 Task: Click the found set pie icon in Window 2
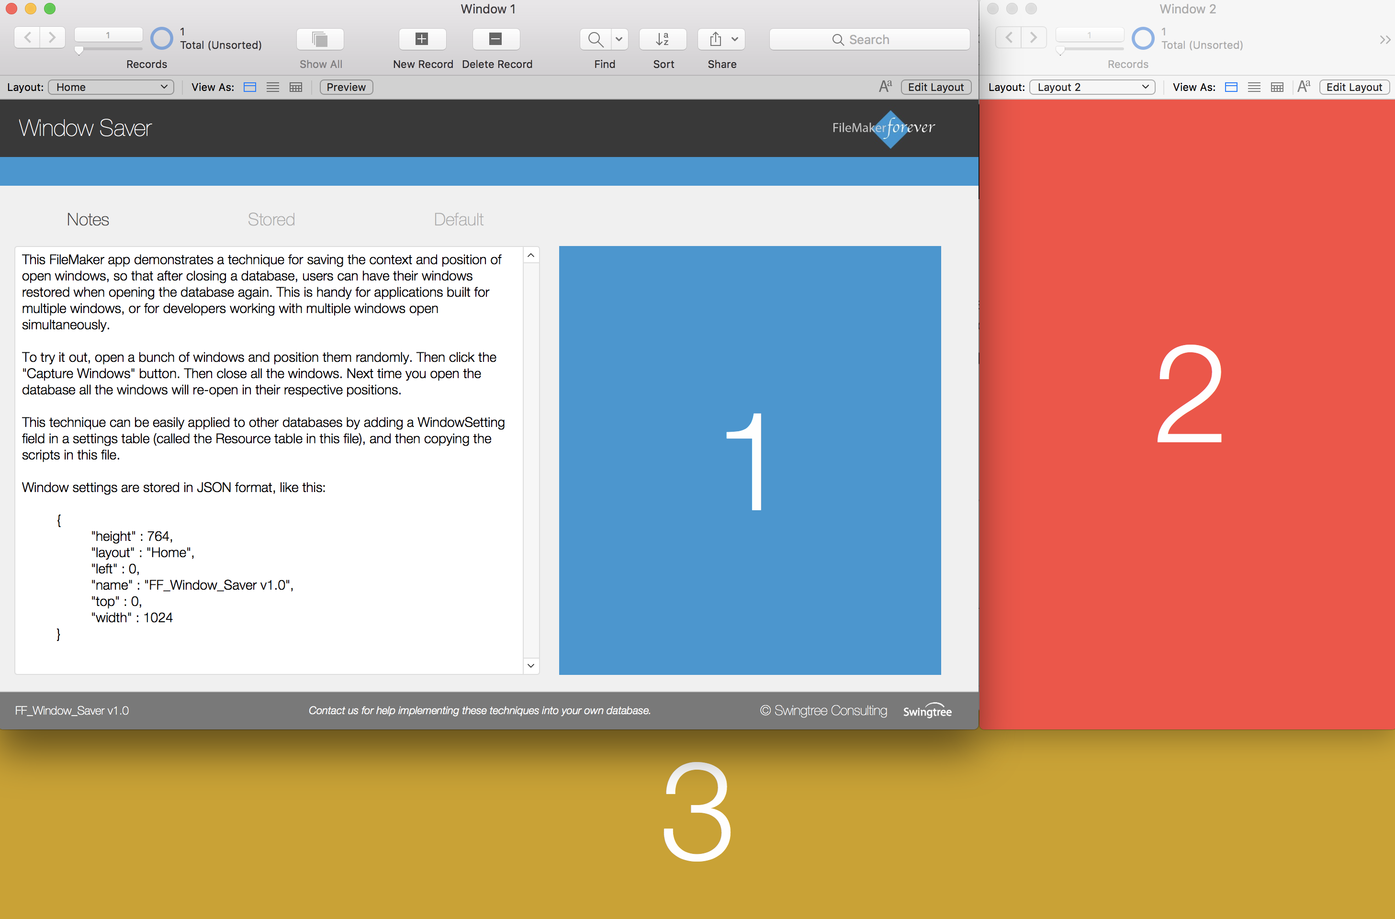1143,39
